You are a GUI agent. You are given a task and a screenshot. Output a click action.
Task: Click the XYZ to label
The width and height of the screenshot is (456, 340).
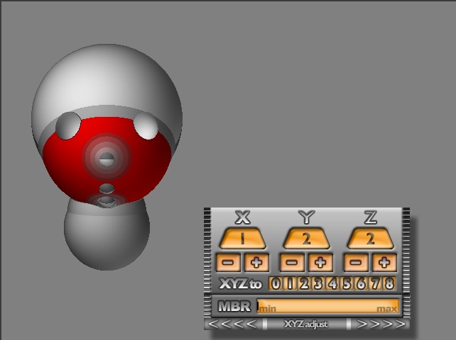[x=241, y=283]
